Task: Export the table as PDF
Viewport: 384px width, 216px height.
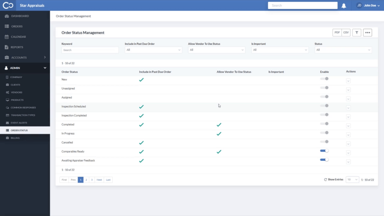Action: [337, 33]
